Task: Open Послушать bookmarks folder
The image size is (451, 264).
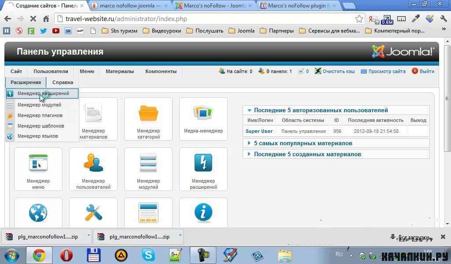Action: click(x=205, y=31)
